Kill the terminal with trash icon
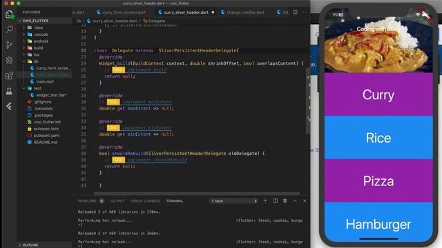Image resolution: width=442 pixels, height=248 pixels. tap(285, 200)
